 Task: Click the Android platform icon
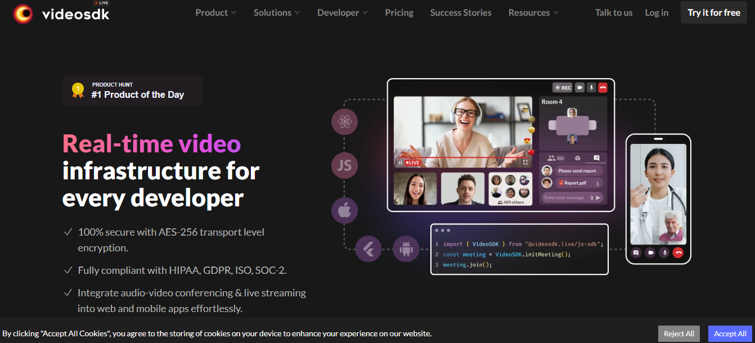point(406,249)
